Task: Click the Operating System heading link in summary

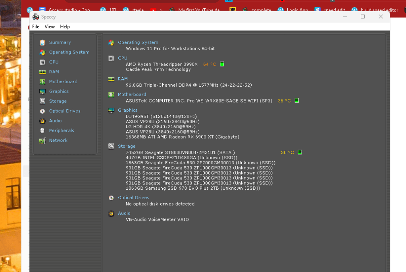Action: tap(138, 42)
